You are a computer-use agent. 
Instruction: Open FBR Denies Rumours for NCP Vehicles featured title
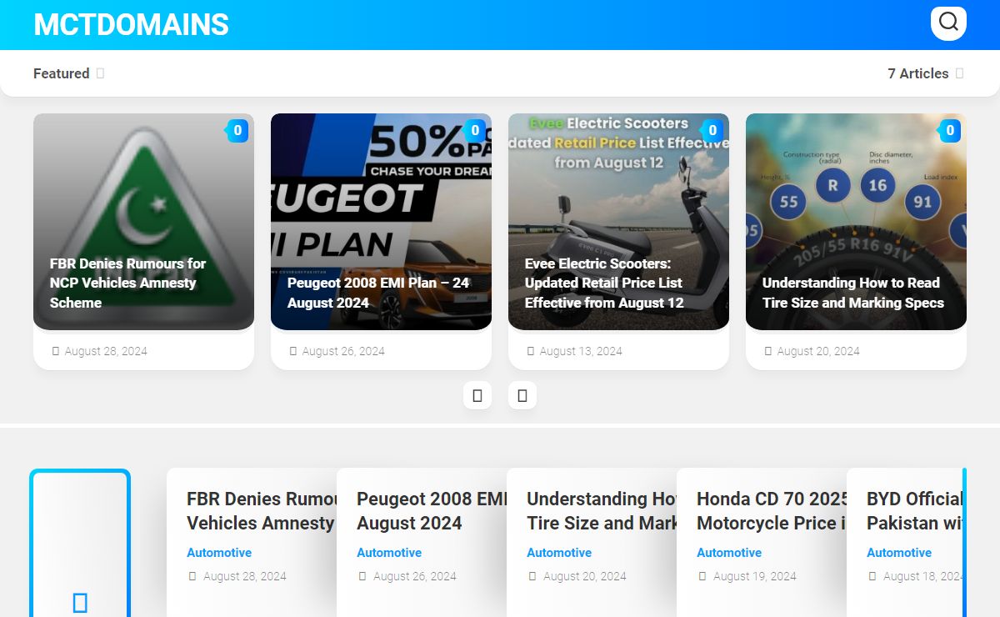[127, 283]
